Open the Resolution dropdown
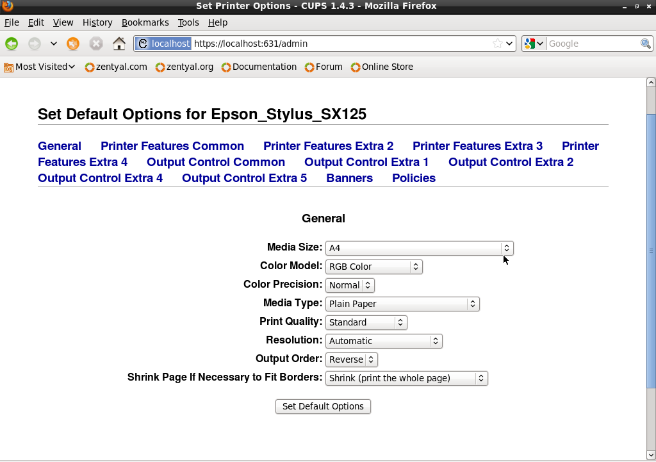The image size is (656, 462). click(x=384, y=341)
